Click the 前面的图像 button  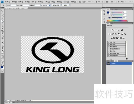click(x=56, y=5)
